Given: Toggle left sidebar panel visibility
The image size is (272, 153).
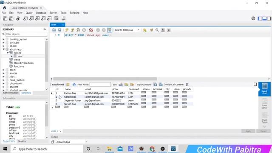Looking at the screenshot, I should tap(260, 18).
